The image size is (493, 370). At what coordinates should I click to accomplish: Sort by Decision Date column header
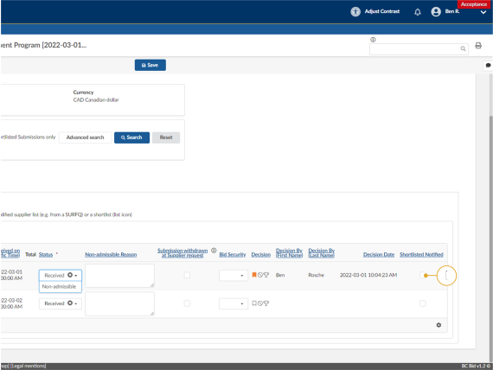tap(379, 254)
